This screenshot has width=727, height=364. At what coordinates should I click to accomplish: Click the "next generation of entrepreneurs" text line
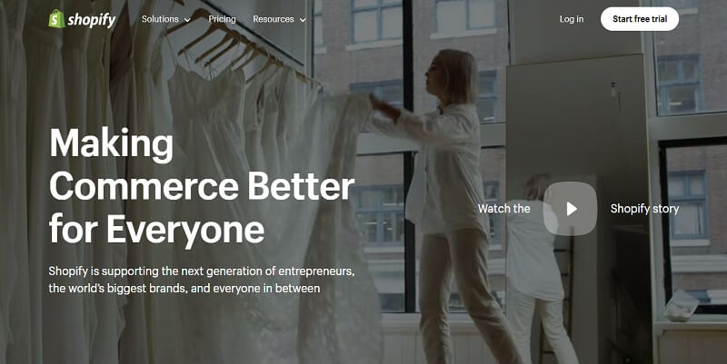pyautogui.click(x=202, y=271)
